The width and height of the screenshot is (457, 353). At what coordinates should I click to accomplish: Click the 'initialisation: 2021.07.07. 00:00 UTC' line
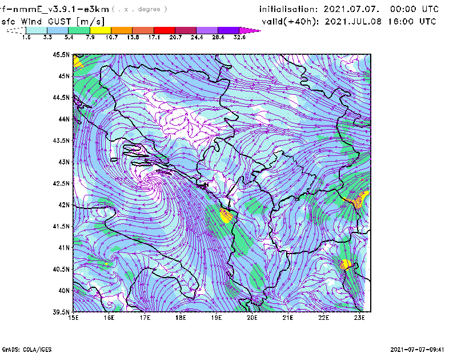point(349,9)
